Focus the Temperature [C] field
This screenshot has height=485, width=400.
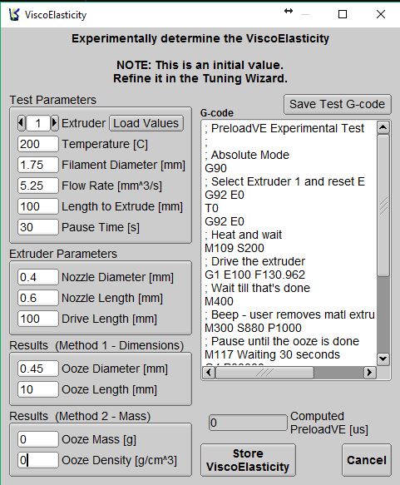click(x=38, y=144)
